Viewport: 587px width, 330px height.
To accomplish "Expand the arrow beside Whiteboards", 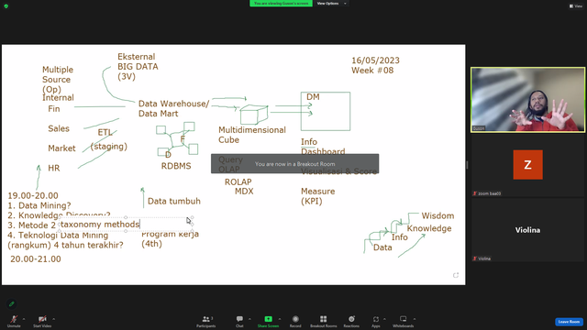I will click(x=415, y=319).
